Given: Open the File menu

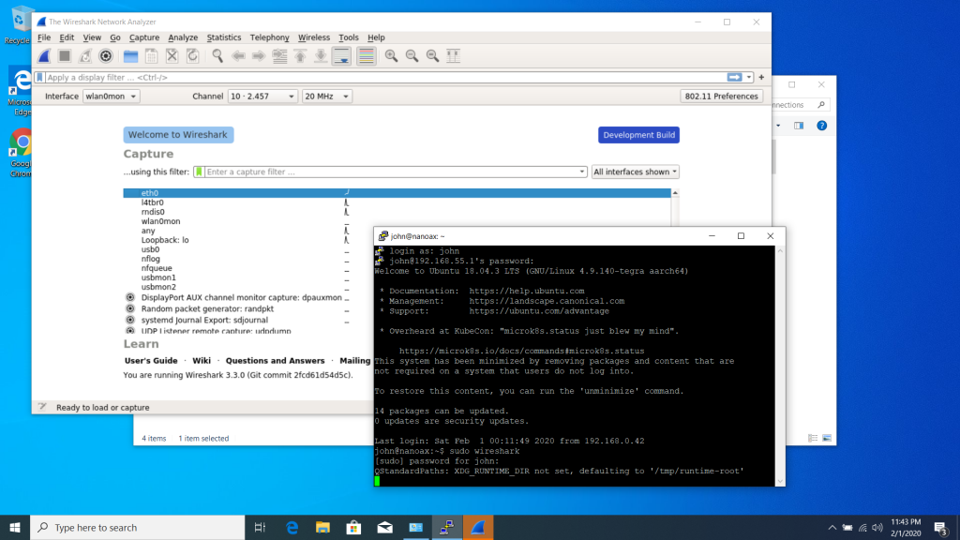Looking at the screenshot, I should pyautogui.click(x=44, y=37).
